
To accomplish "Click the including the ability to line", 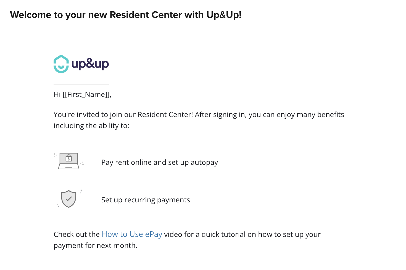I will 91,126.
